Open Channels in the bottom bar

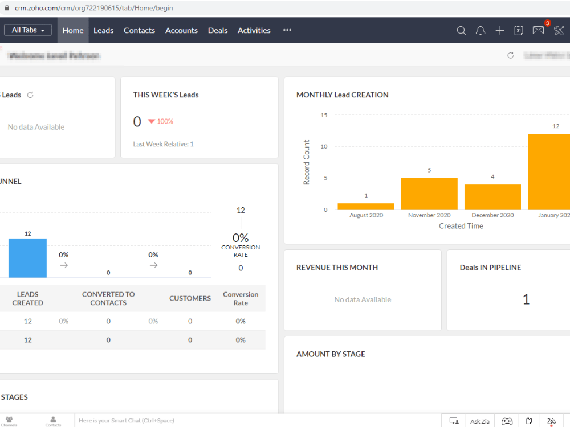point(9,421)
